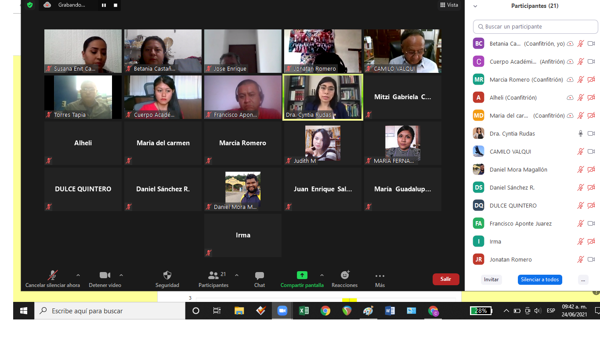600x337 pixels.
Task: Open Reacciones emoji menu
Action: [345, 275]
